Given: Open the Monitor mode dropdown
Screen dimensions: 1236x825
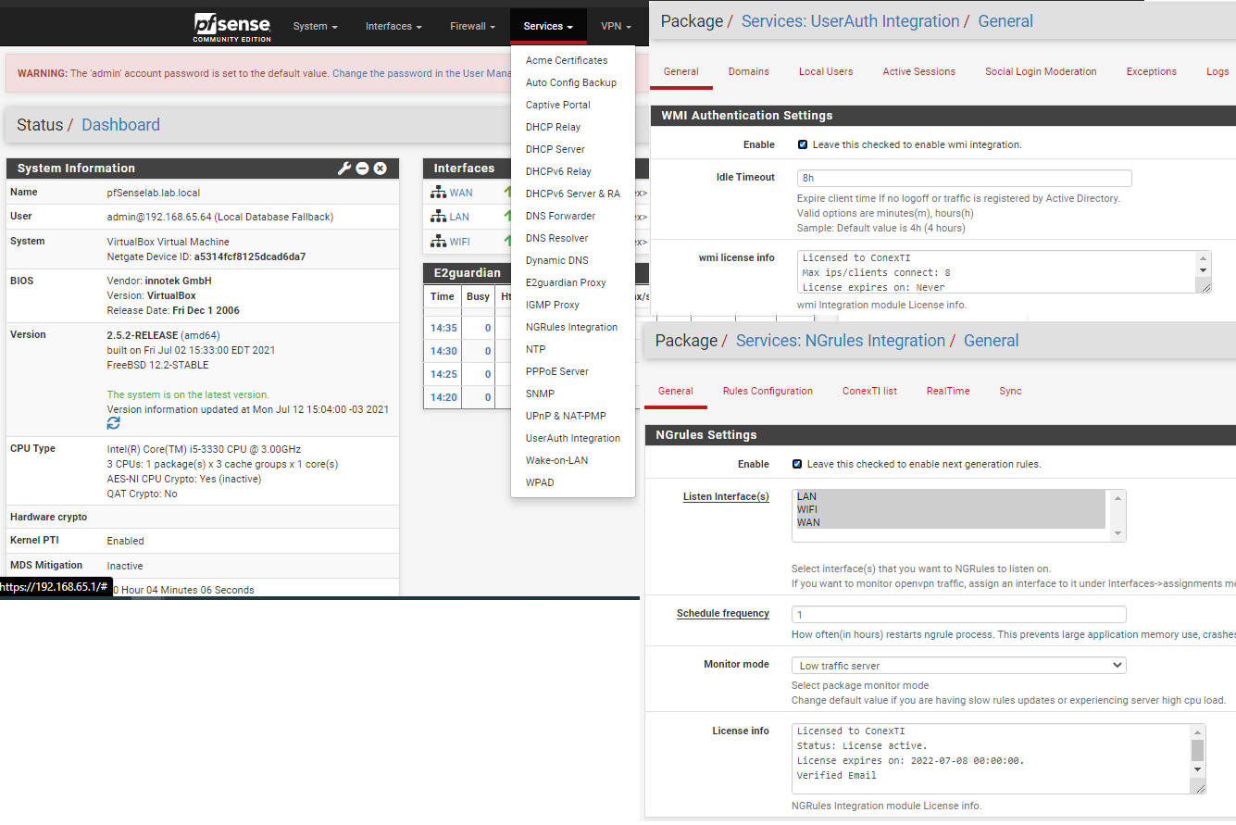Looking at the screenshot, I should click(x=958, y=666).
